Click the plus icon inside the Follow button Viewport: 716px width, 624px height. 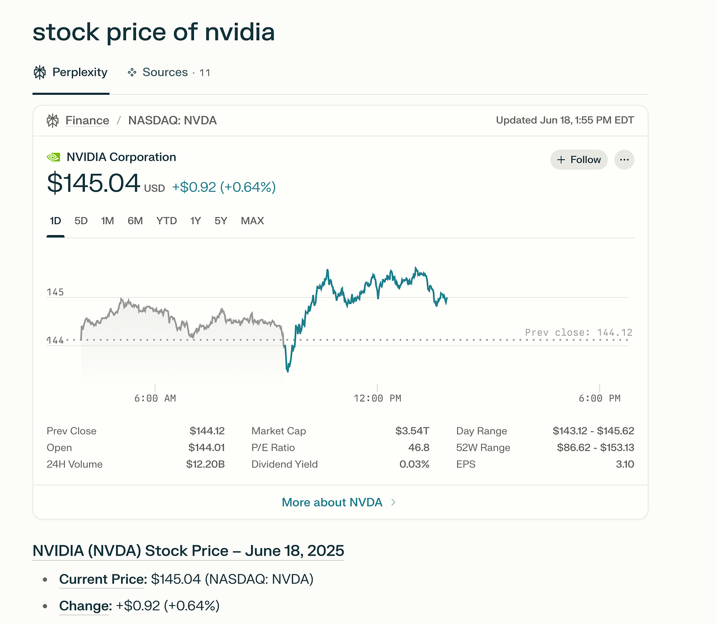click(562, 160)
